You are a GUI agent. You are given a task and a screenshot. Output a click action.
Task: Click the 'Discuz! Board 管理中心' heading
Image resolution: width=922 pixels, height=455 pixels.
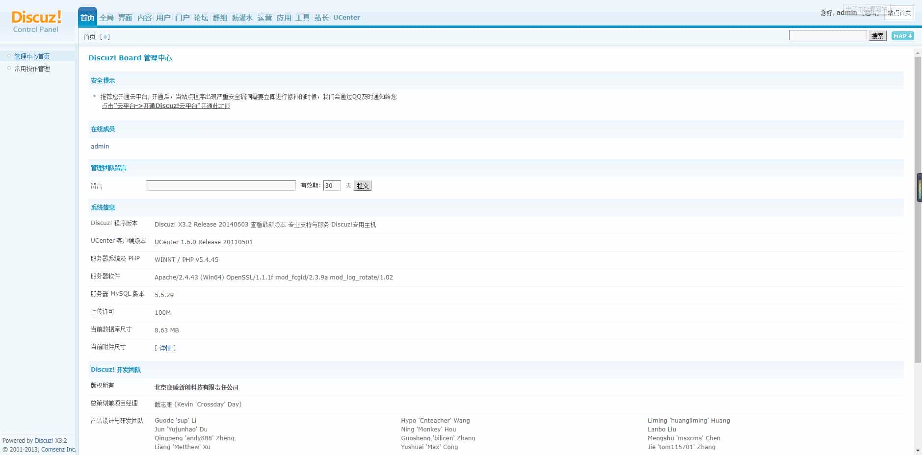(130, 58)
